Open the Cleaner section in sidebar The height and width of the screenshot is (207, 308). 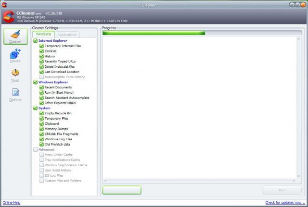15,37
